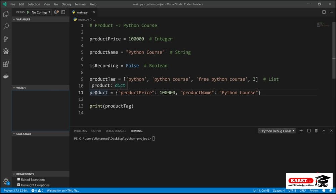Open the Explorer view in activity bar
This screenshot has height=194, width=336.
tap(6, 14)
